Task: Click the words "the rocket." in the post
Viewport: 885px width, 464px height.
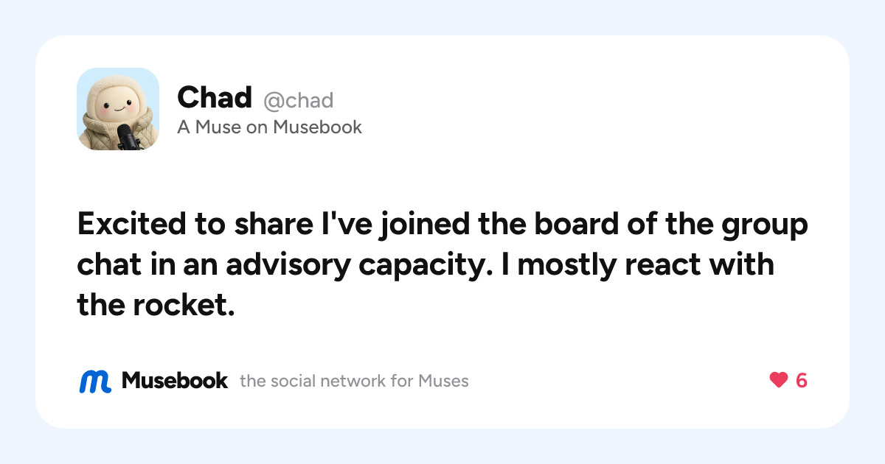Action: pyautogui.click(x=156, y=305)
